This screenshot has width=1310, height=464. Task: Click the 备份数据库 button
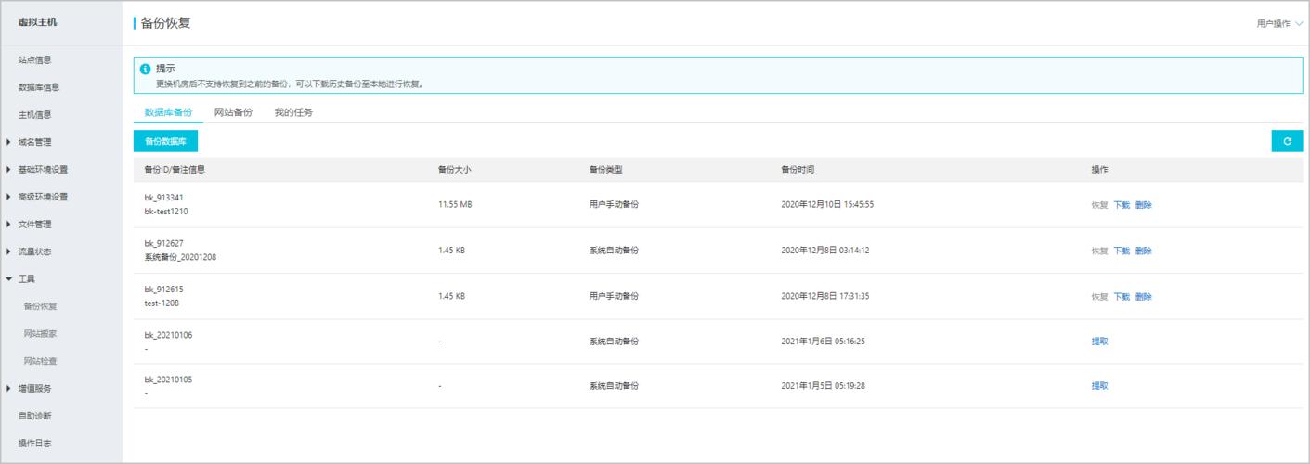coord(166,141)
